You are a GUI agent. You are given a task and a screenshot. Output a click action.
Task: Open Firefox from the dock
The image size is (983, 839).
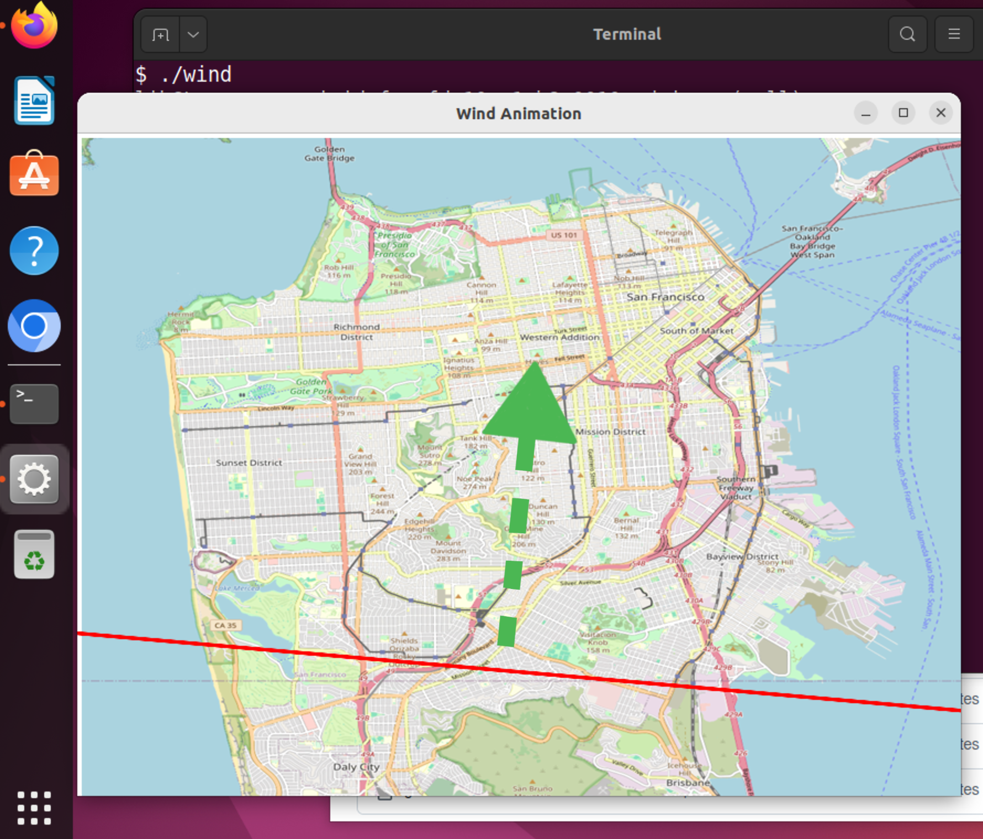(34, 26)
